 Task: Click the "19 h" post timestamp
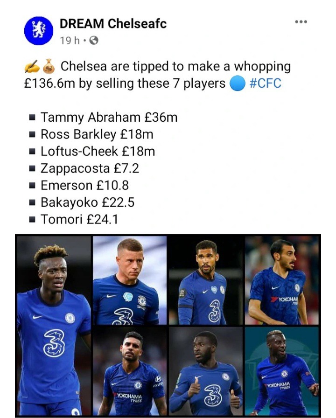coord(70,41)
